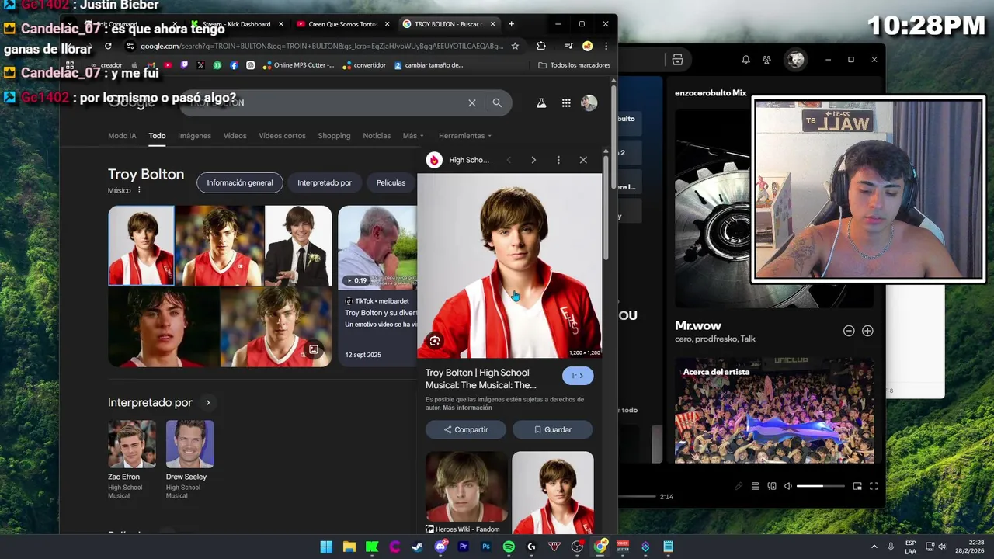Reload the Google results page
994x559 pixels.
108,46
